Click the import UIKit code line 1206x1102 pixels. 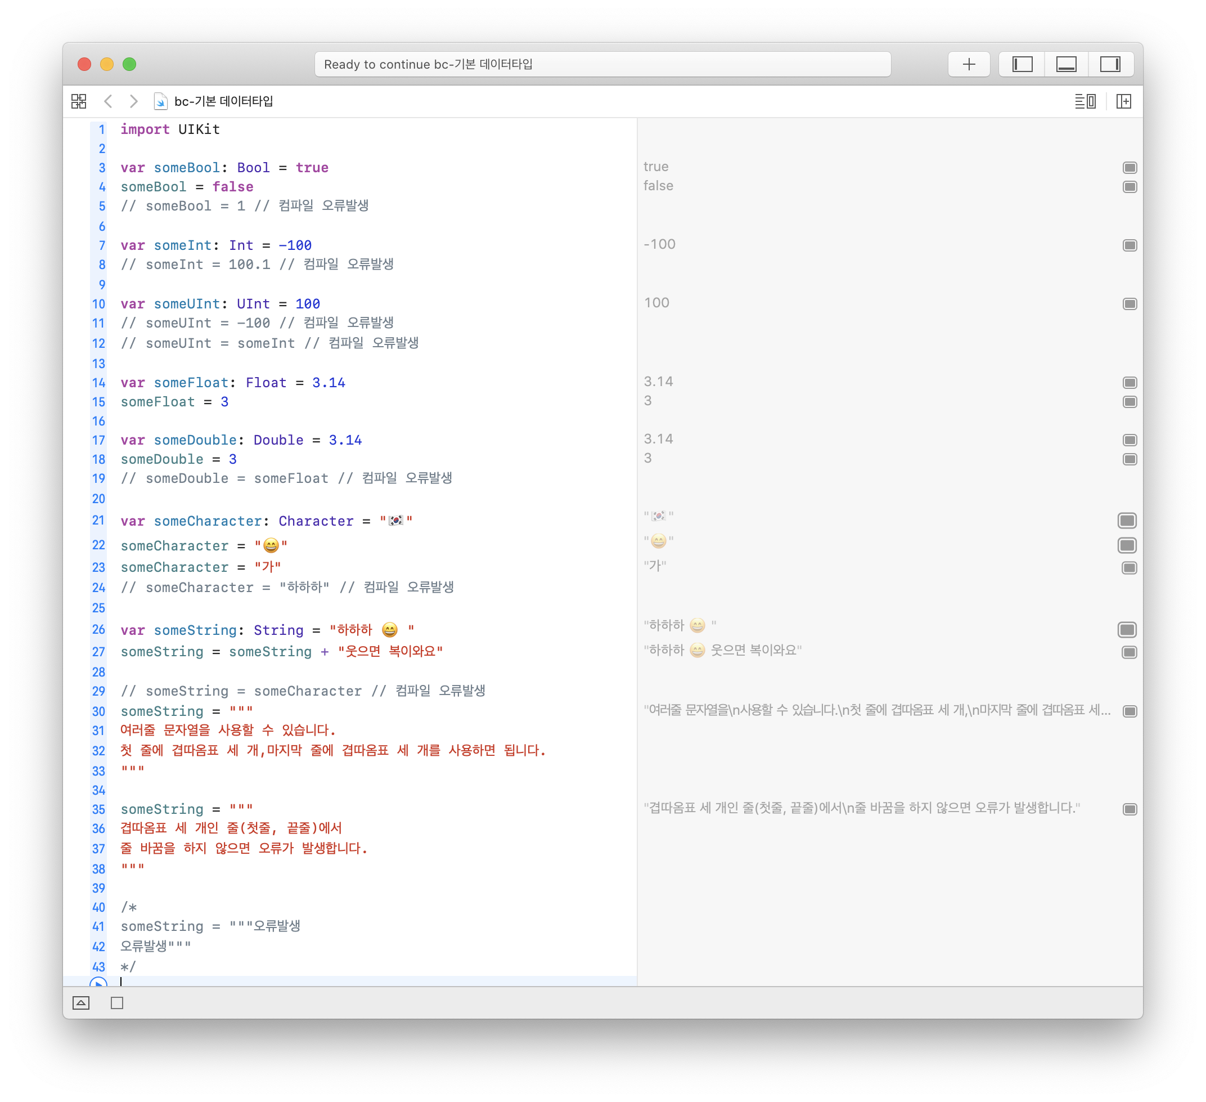click(170, 129)
